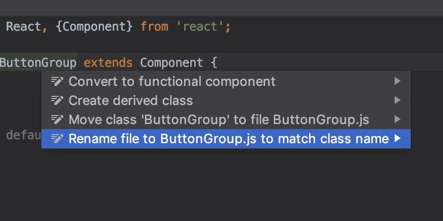Open submenu arrow for Rename file to ButtonGroup.js
Screen dimensions: 443x221
pyautogui.click(x=398, y=139)
